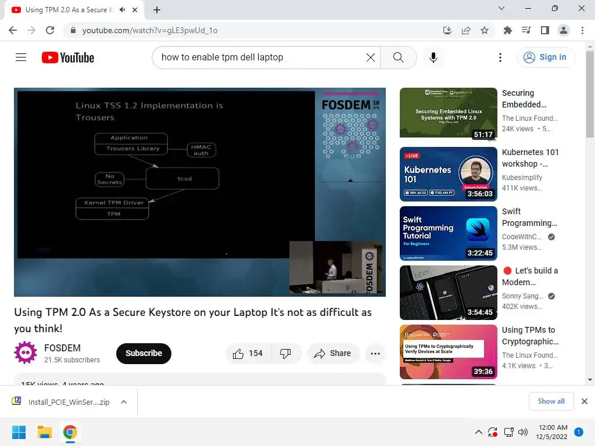The image size is (595, 446).
Task: Open the Kubesimplify channel name
Action: [522, 178]
